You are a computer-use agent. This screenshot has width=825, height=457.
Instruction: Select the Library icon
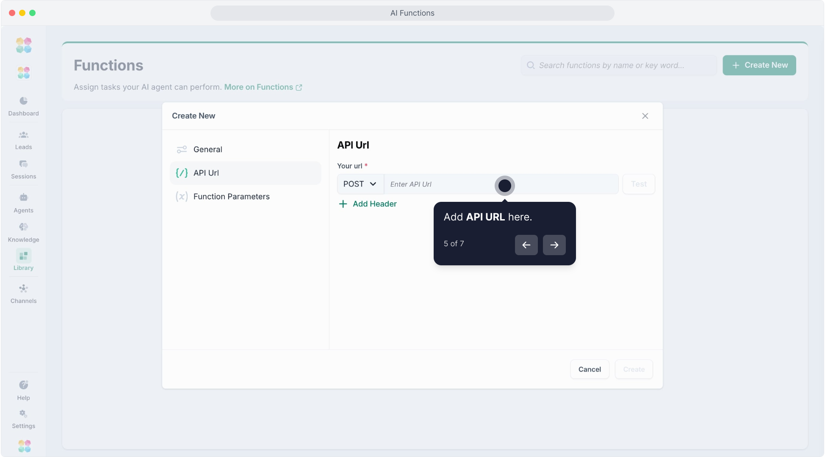(x=23, y=256)
